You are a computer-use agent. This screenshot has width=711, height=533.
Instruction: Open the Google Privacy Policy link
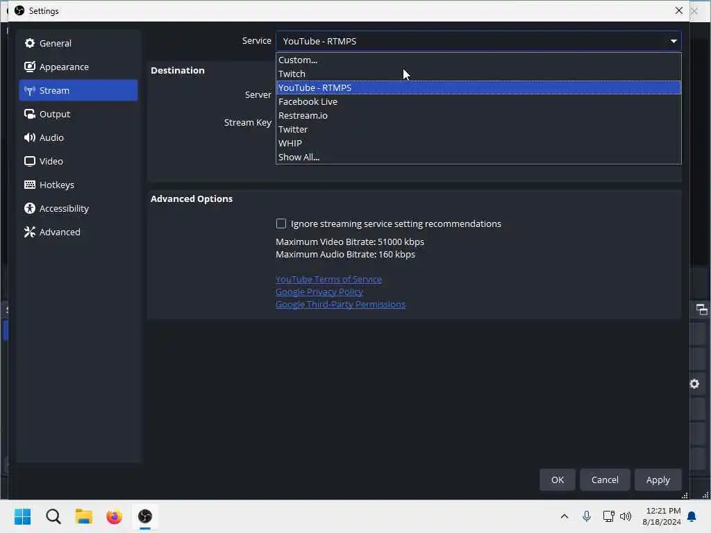[x=319, y=292]
